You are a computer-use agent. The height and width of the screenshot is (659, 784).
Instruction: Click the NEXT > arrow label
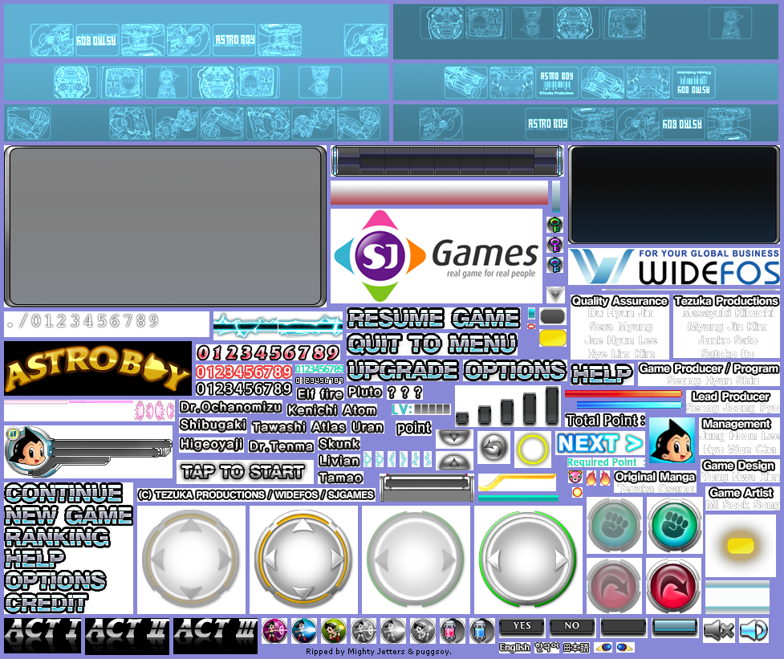coord(600,444)
